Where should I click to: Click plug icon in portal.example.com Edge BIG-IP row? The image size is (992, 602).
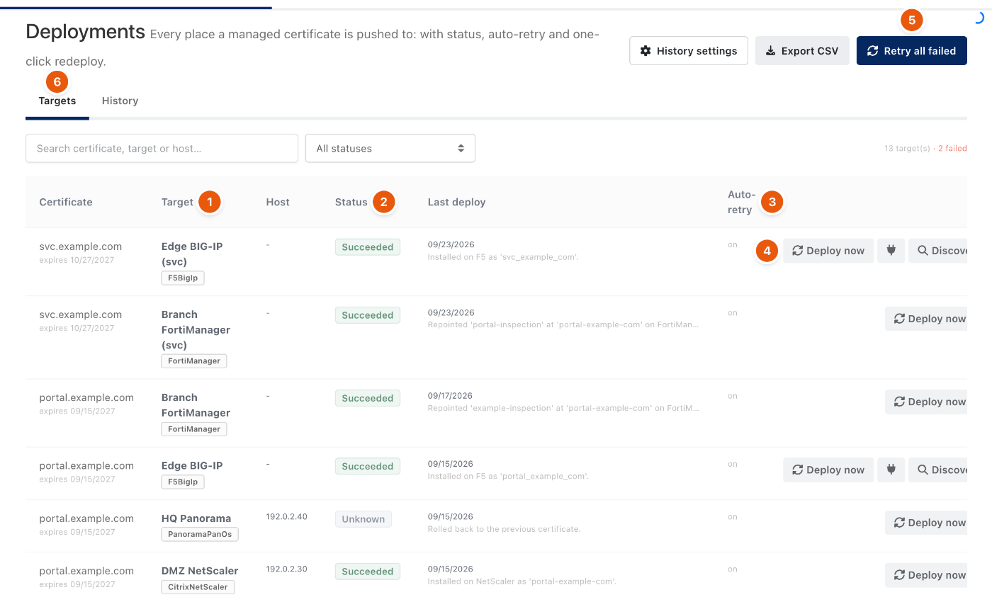click(x=891, y=470)
